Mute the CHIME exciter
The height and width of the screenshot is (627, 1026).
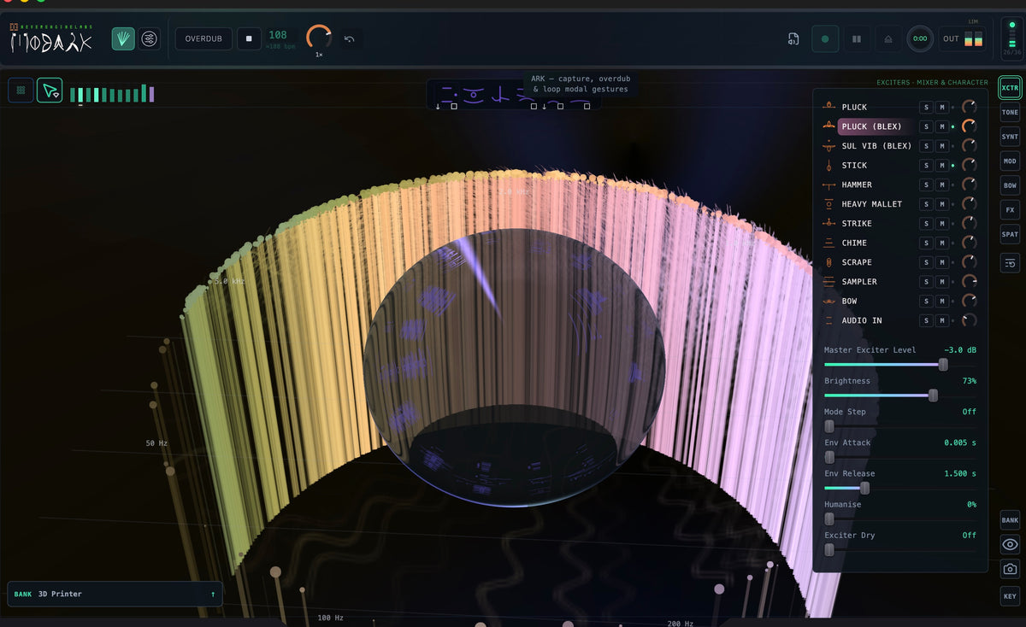tap(941, 243)
